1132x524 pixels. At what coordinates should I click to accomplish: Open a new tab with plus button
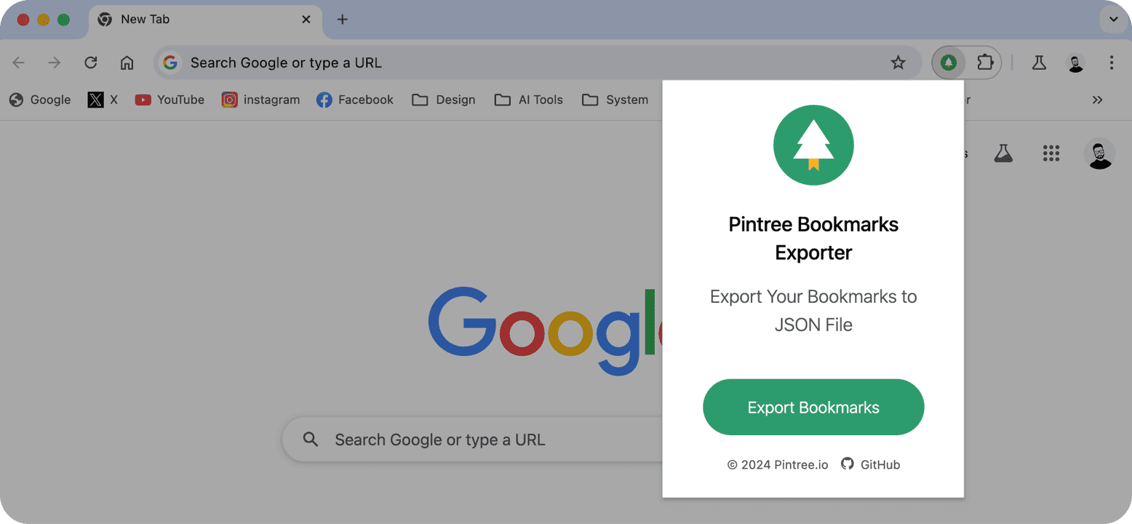pos(343,20)
